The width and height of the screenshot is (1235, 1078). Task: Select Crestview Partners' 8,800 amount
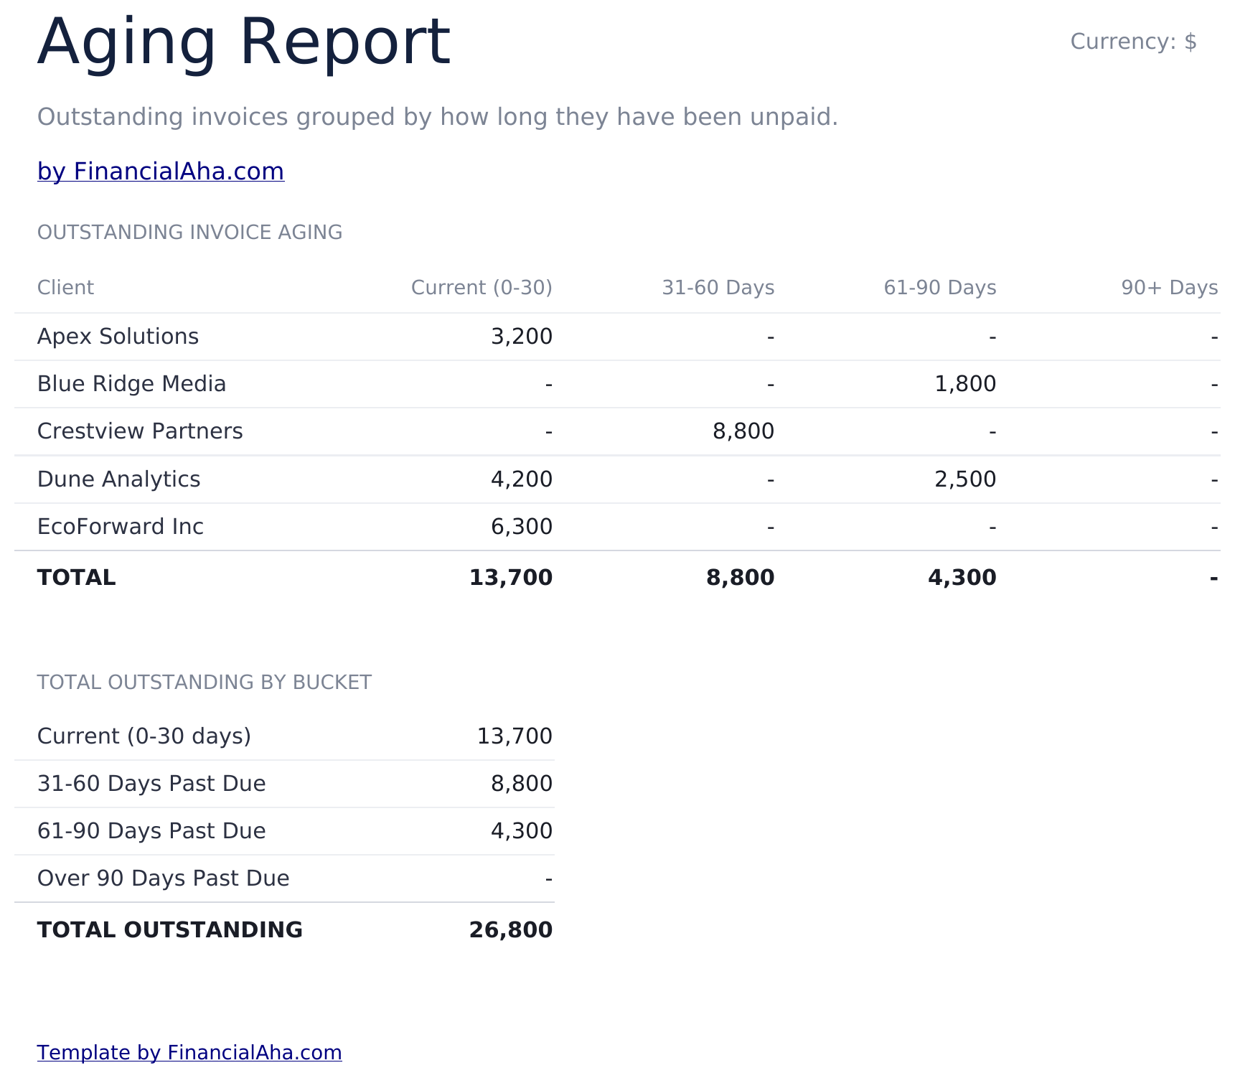coord(743,431)
